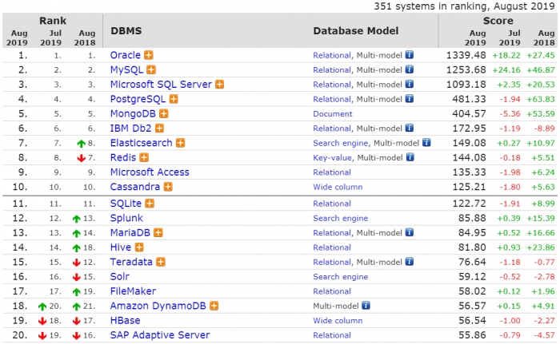
Task: Click the info icon in PostgreSQL's row
Action: [410, 100]
